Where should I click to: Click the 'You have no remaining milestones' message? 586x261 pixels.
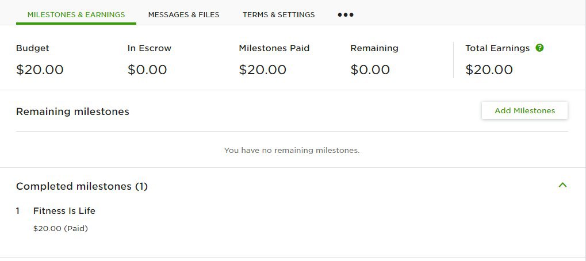(292, 151)
